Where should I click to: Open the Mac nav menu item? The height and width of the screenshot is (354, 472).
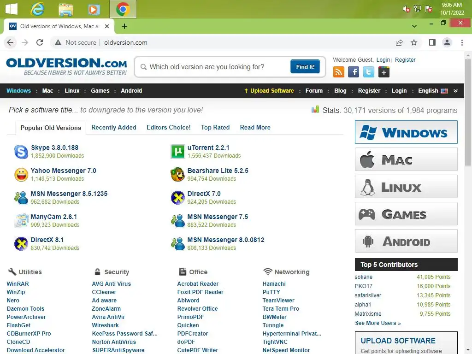(x=47, y=91)
